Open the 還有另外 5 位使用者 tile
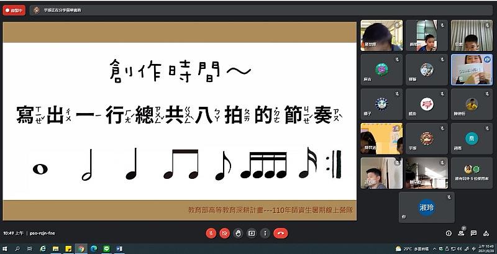 point(472,173)
